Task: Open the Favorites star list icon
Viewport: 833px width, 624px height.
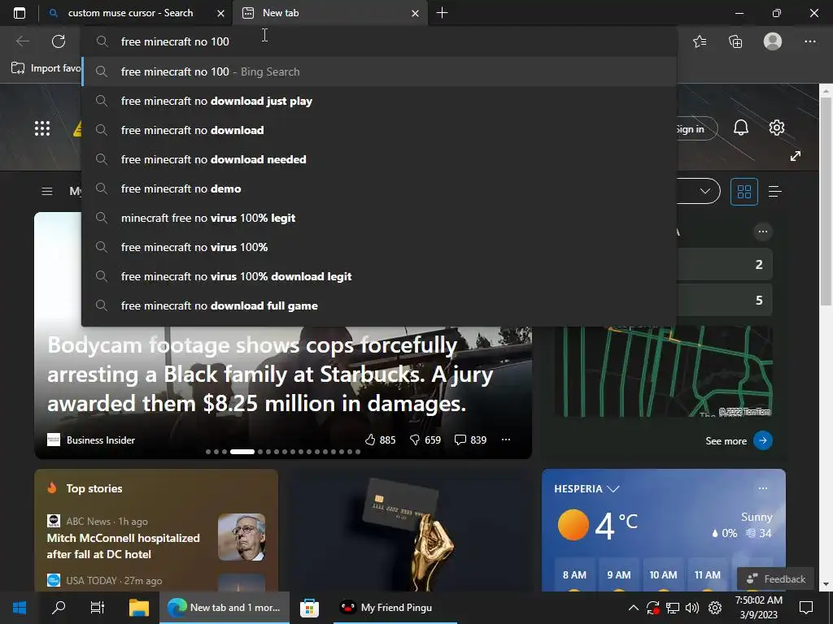Action: 700,41
